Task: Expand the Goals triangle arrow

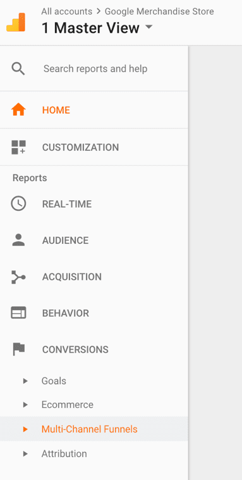Action: click(x=25, y=381)
